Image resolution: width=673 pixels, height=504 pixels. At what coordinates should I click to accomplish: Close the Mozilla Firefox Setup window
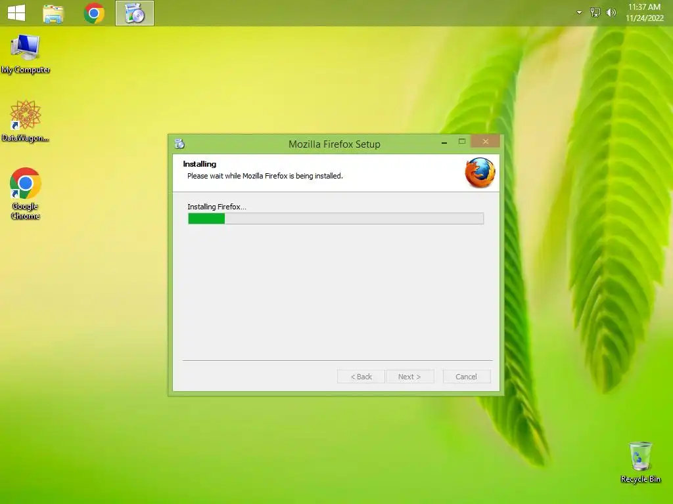[486, 142]
